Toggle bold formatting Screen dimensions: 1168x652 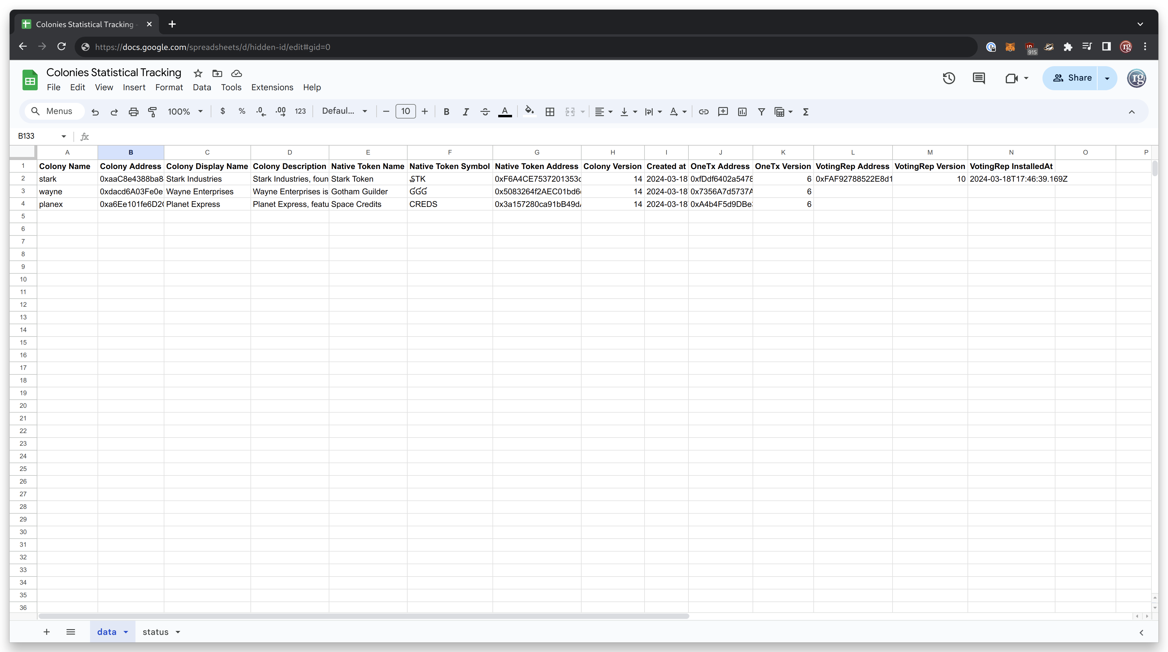click(446, 112)
